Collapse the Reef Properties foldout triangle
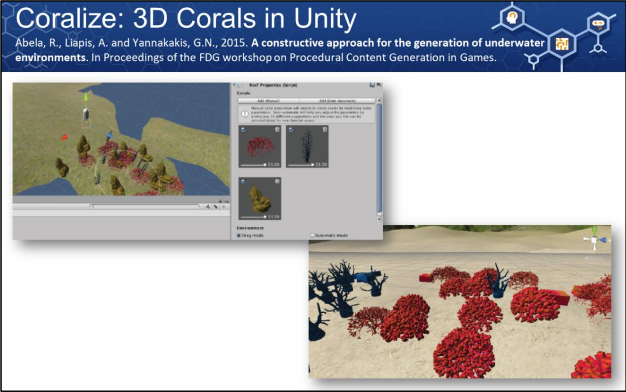This screenshot has width=626, height=392. (x=234, y=85)
